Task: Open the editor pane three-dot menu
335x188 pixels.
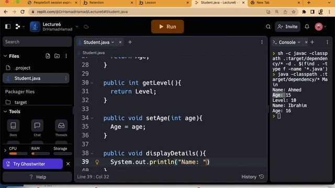Action: click(x=262, y=42)
